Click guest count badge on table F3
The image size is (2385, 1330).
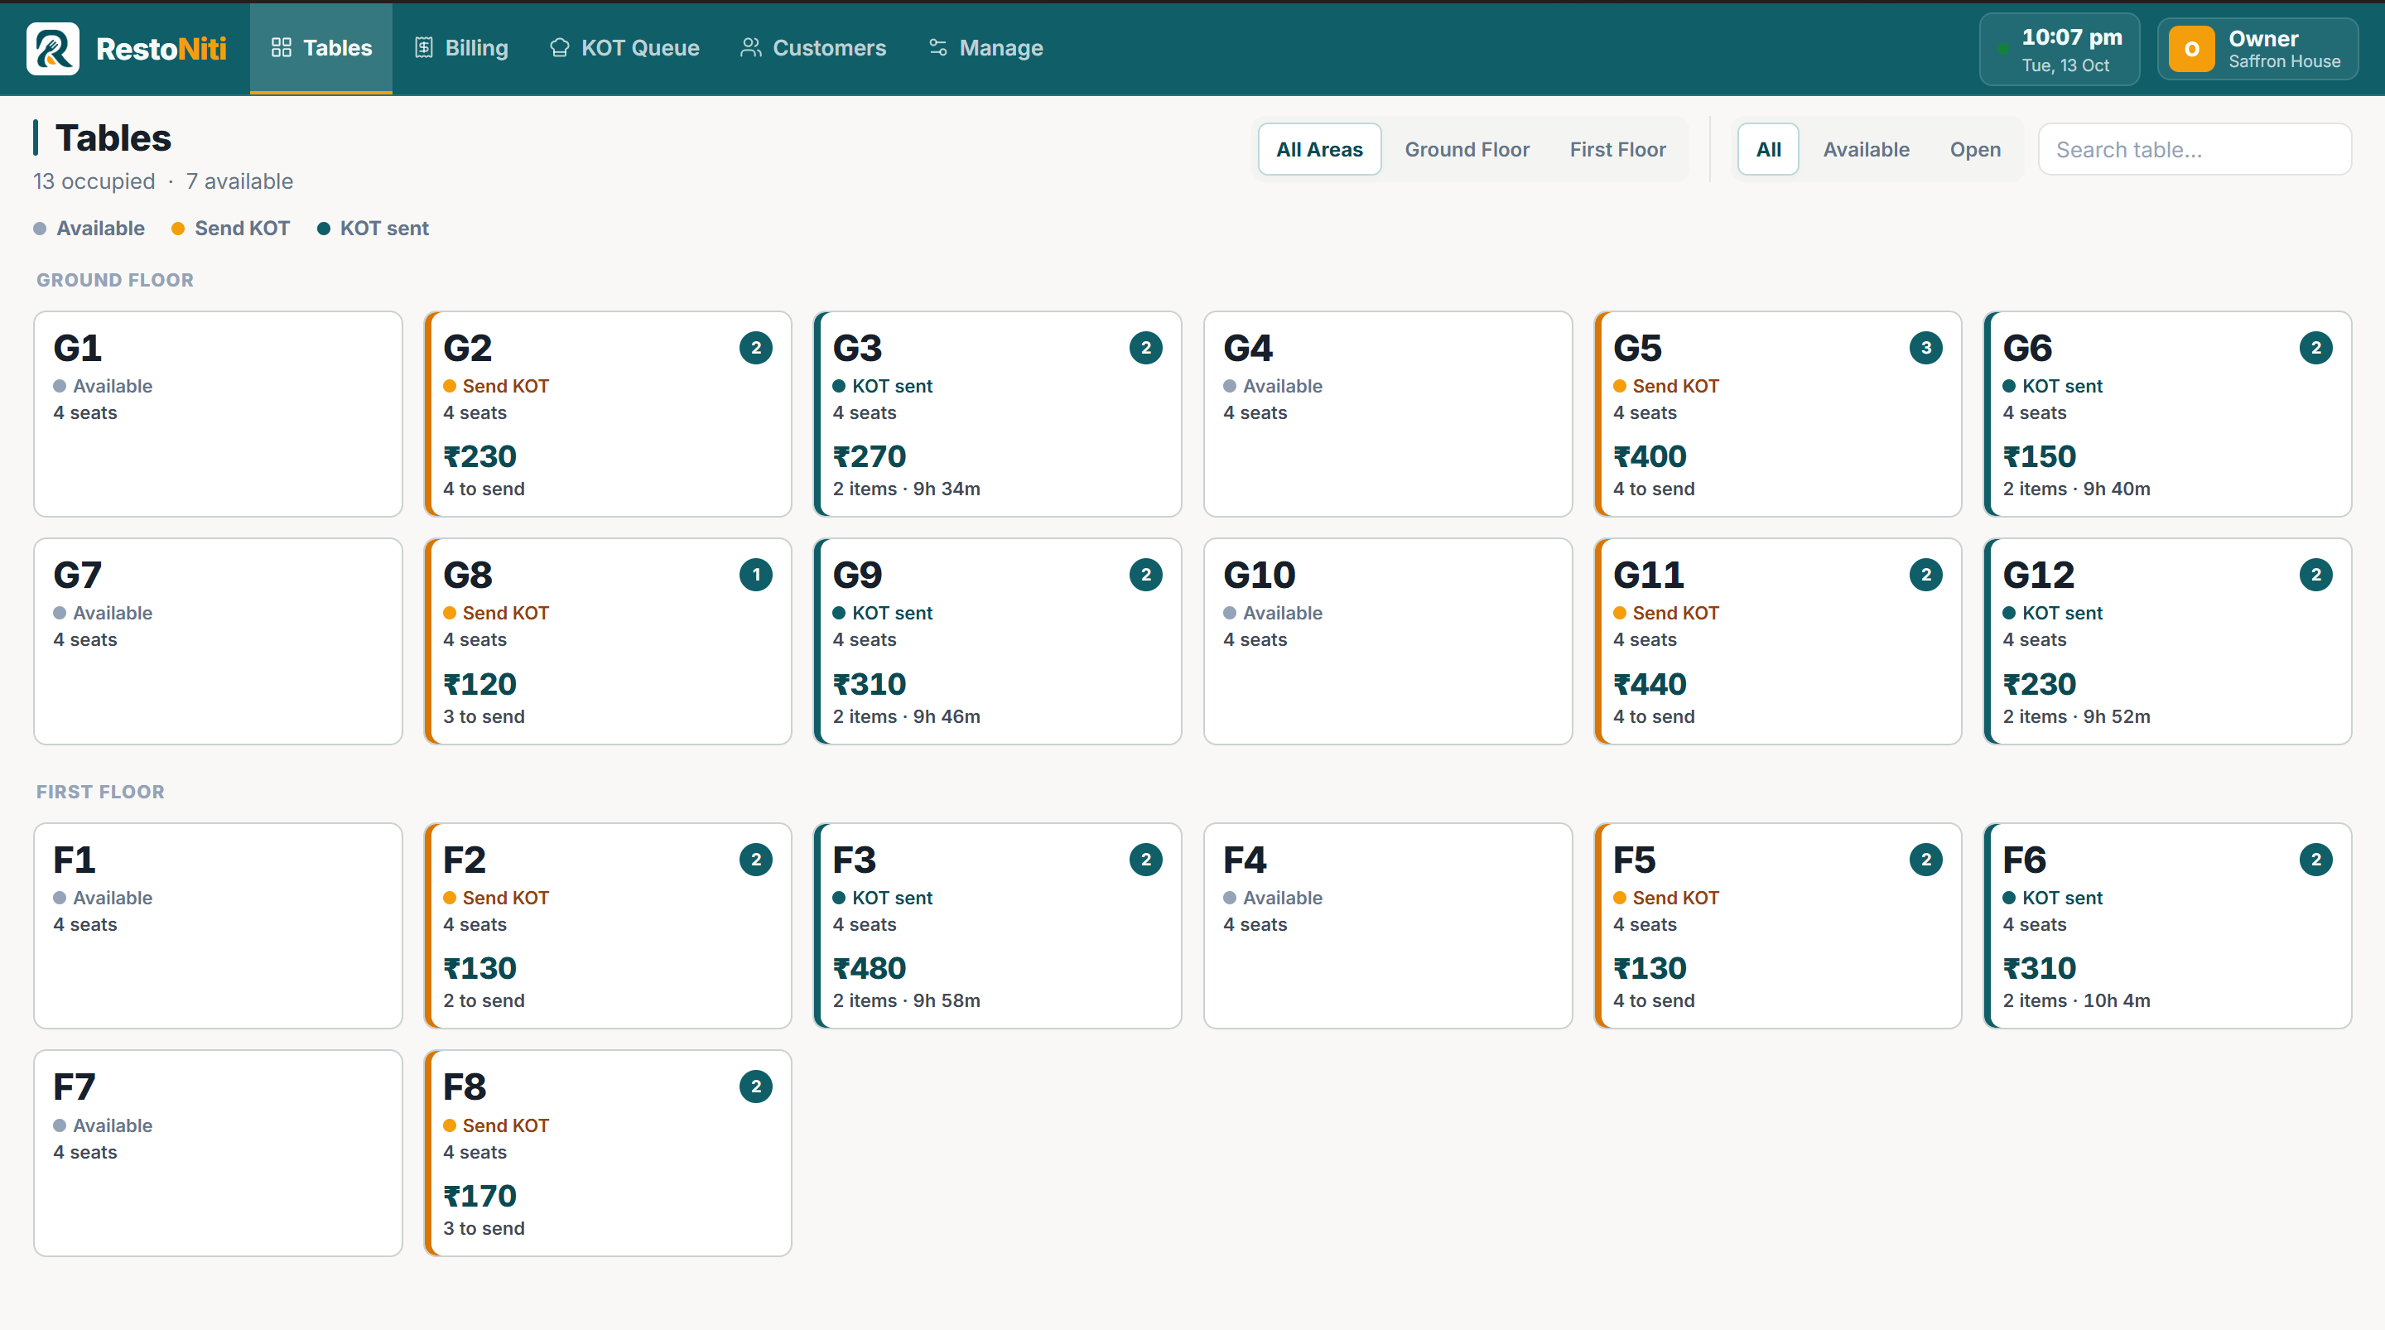(1145, 860)
